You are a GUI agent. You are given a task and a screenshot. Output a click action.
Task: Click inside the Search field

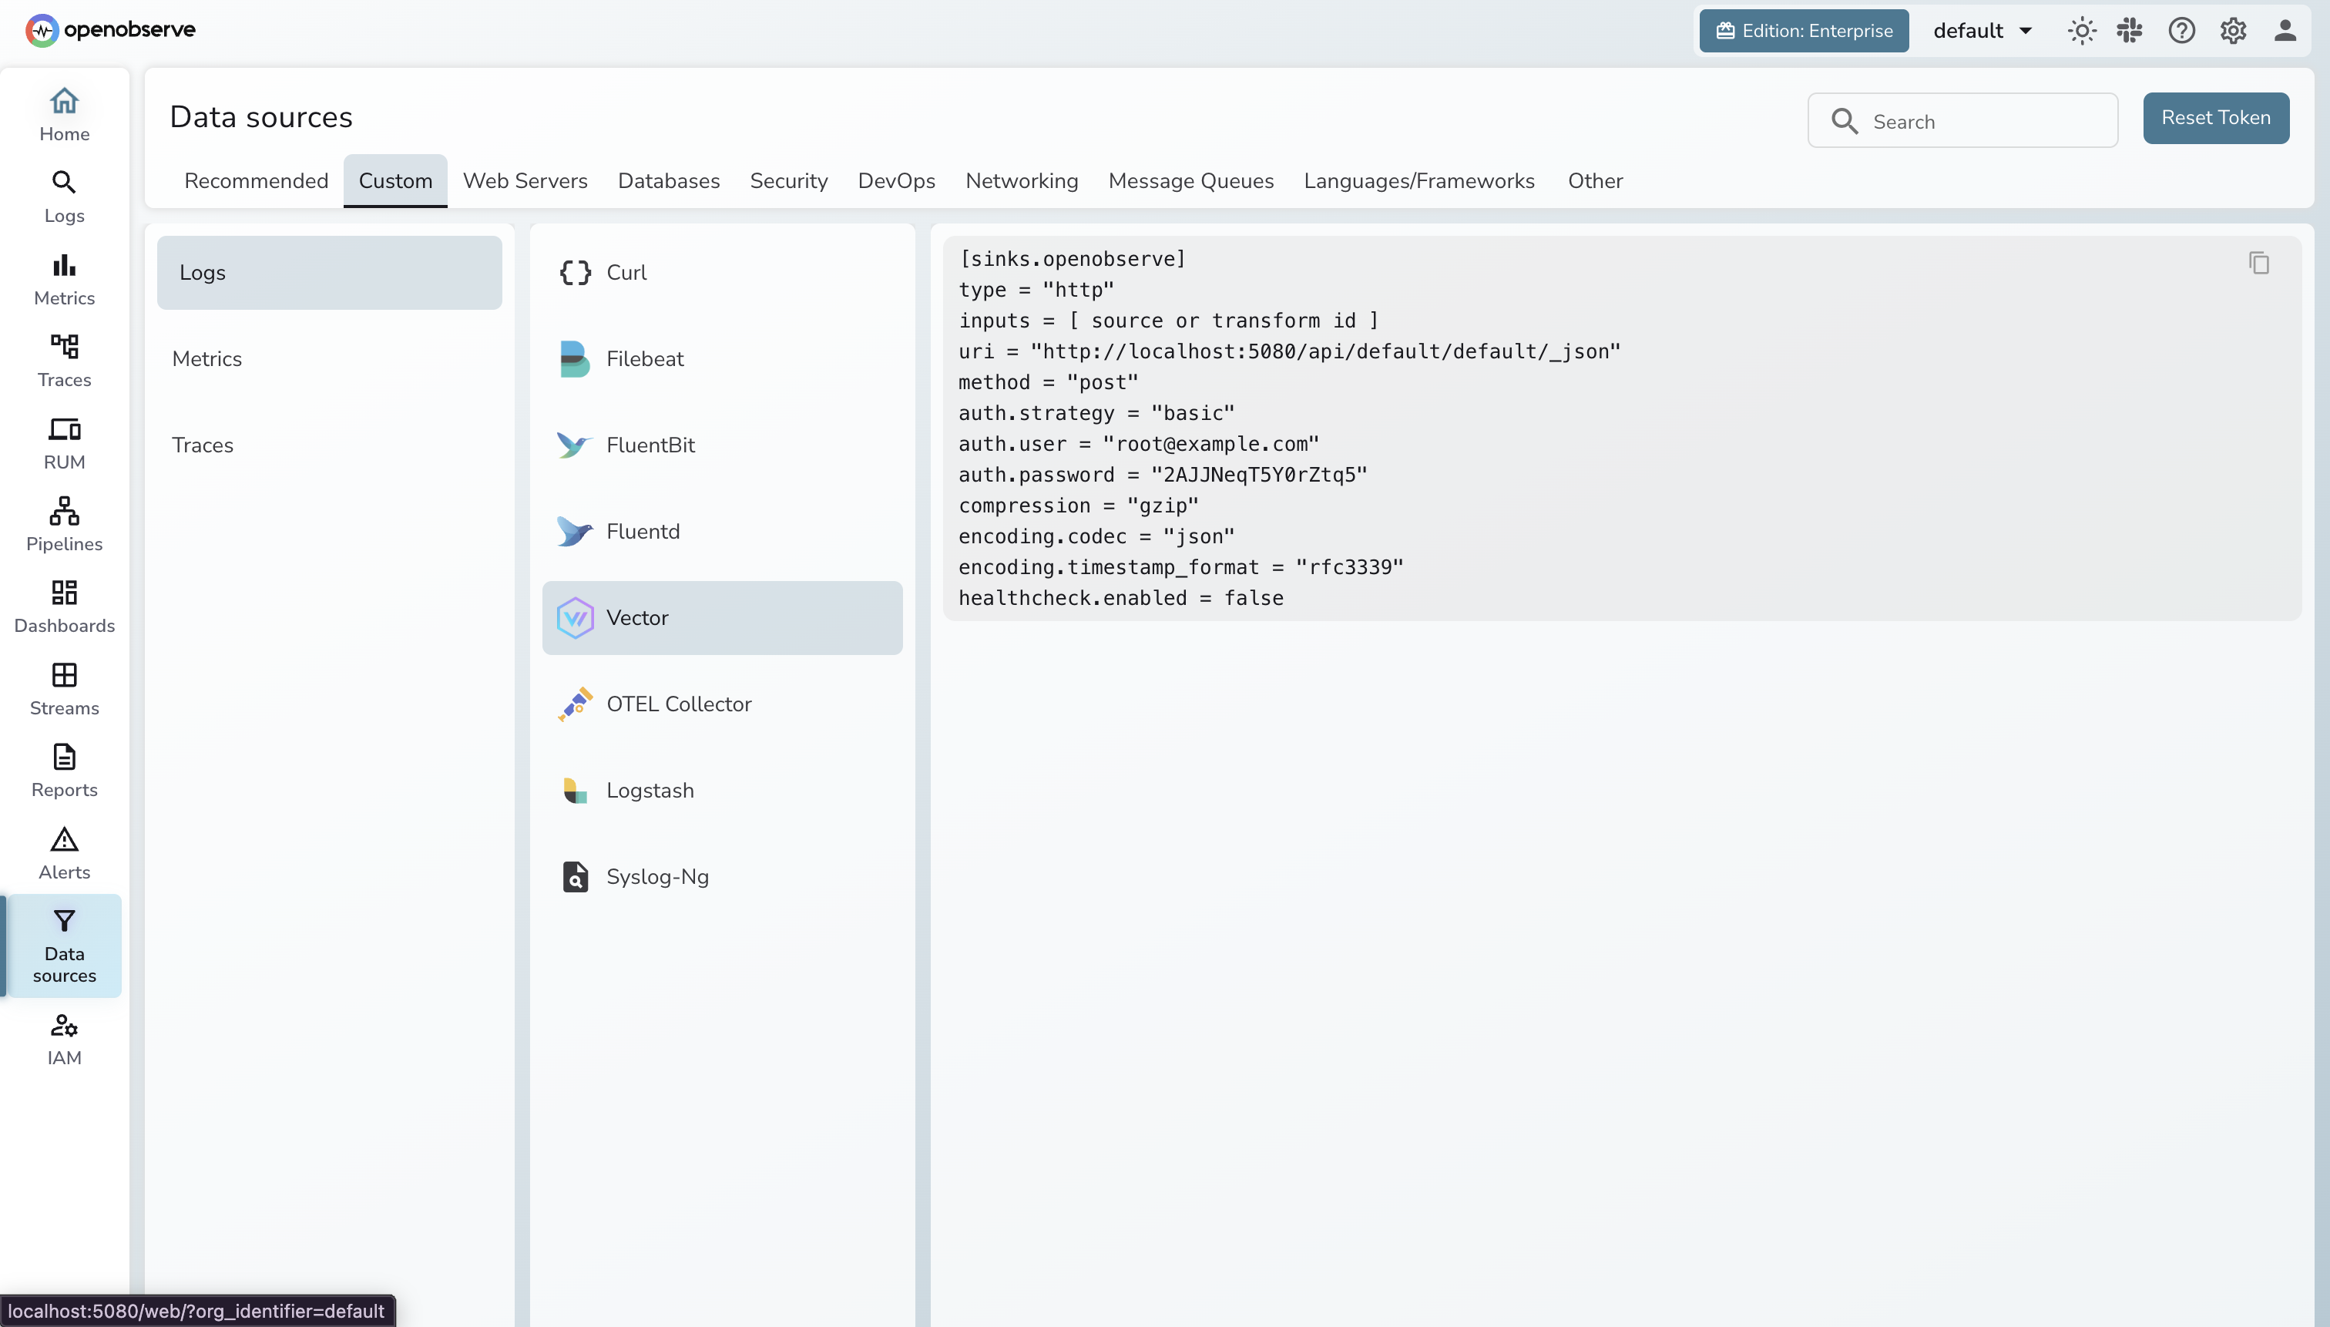click(1962, 119)
